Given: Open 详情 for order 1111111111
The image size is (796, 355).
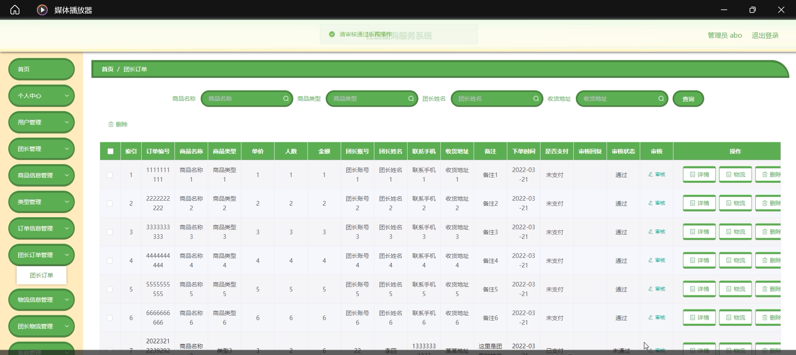Looking at the screenshot, I should pyautogui.click(x=699, y=175).
